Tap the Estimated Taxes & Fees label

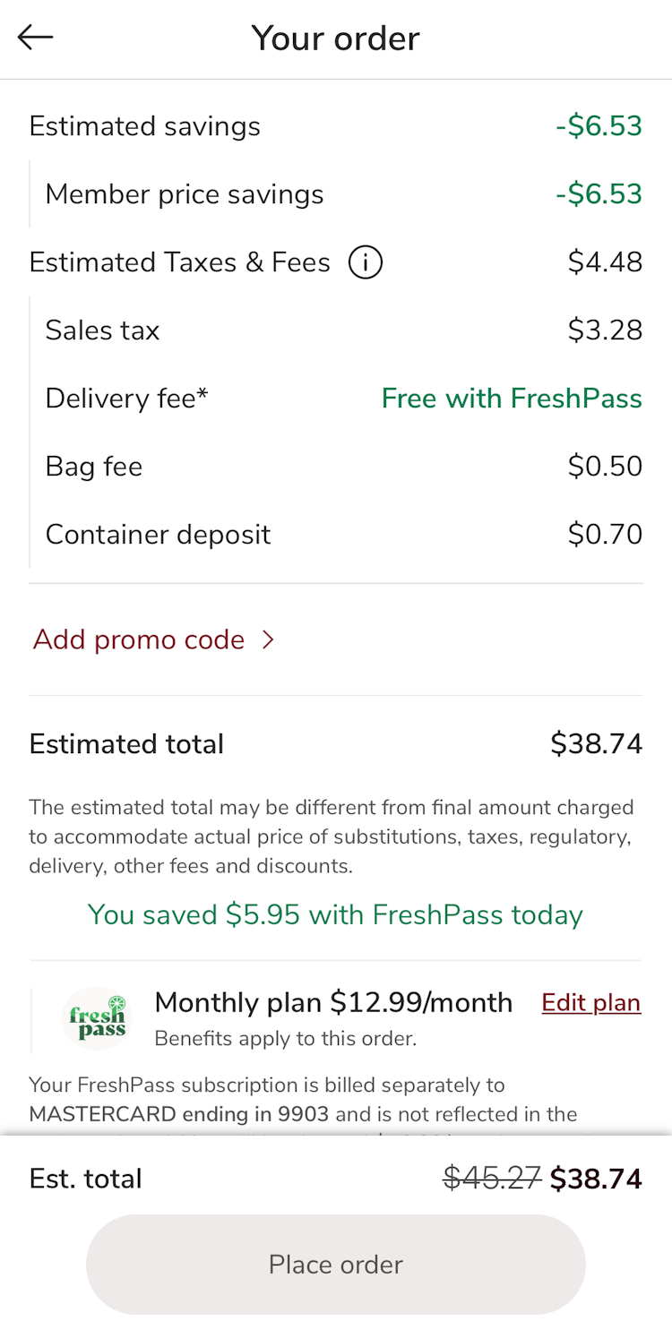click(179, 262)
